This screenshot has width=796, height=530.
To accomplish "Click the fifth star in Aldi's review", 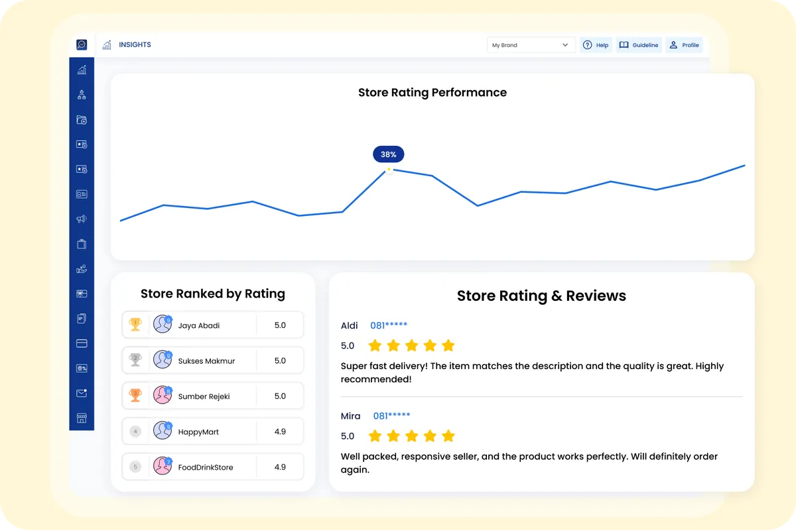I will click(x=448, y=345).
